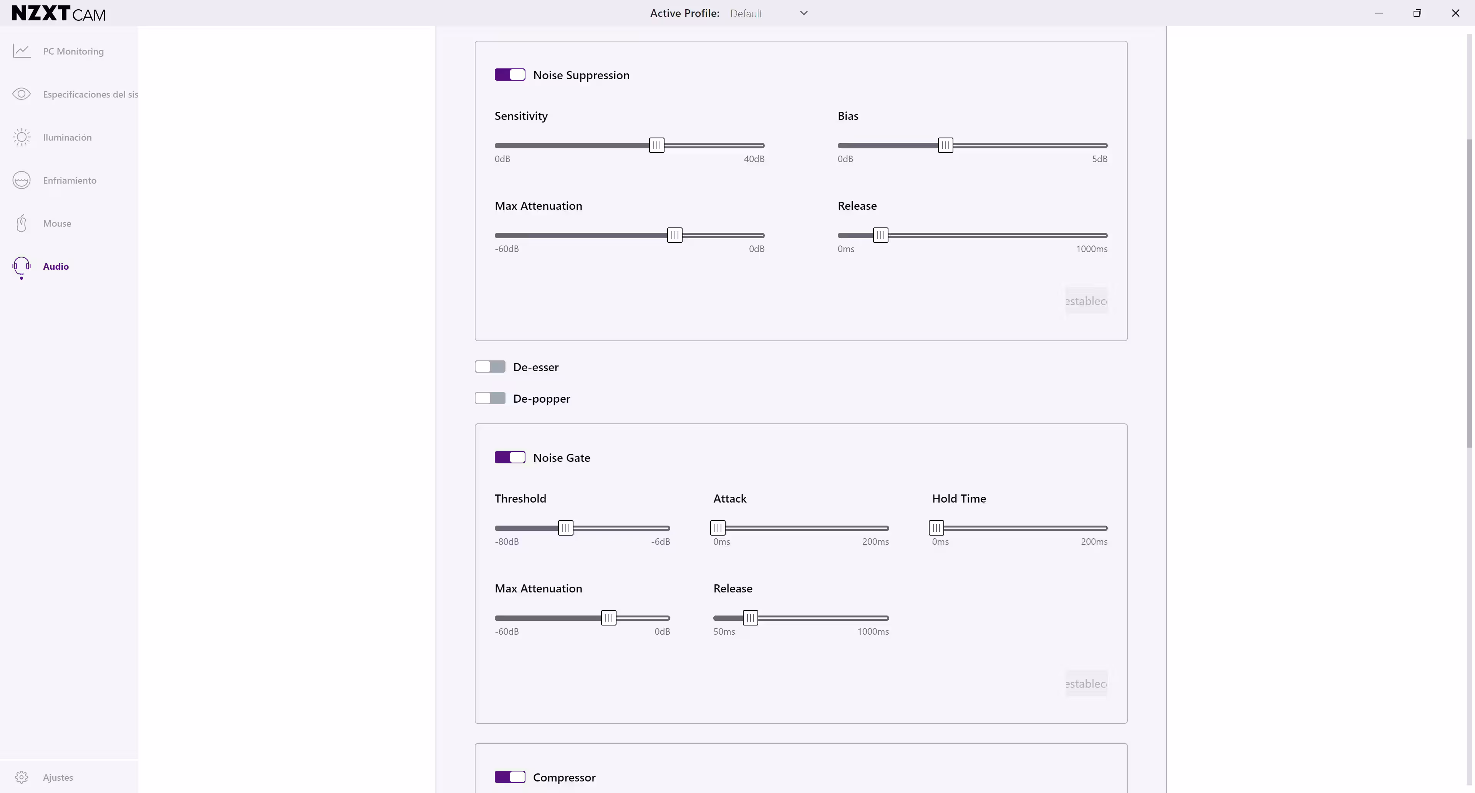Open Ajustes via the gear icon
This screenshot has height=793, width=1475.
[x=22, y=777]
